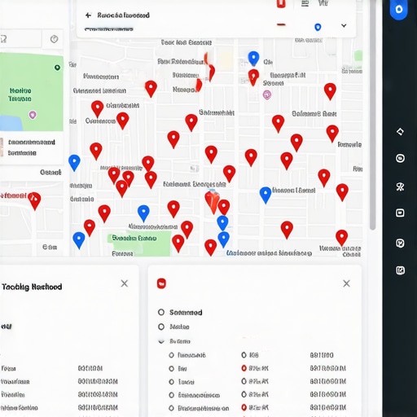Select the radio button with the bold label
Screen dimensions: 417x417
click(161, 312)
